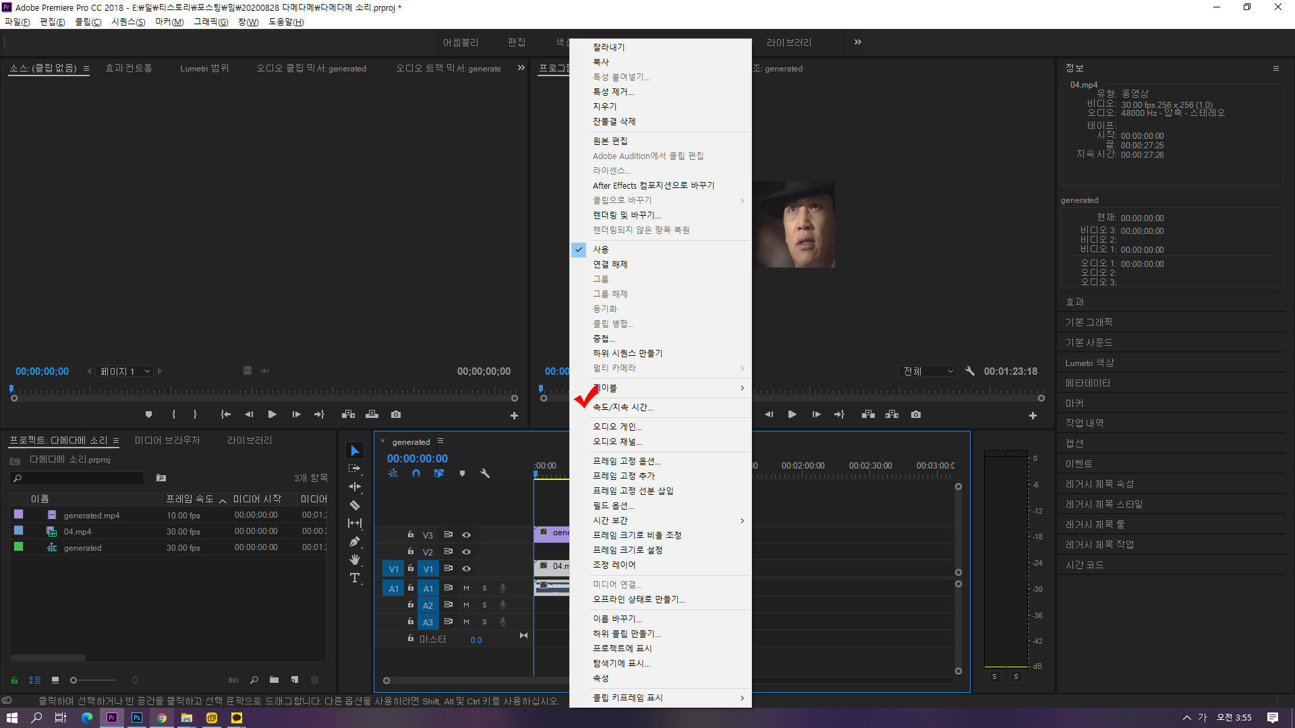Choose 속도/지속 시간 from context menu

click(x=623, y=407)
